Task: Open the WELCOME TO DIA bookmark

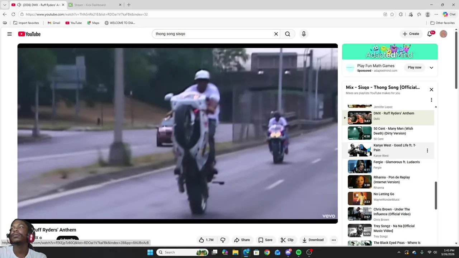Action: click(120, 23)
